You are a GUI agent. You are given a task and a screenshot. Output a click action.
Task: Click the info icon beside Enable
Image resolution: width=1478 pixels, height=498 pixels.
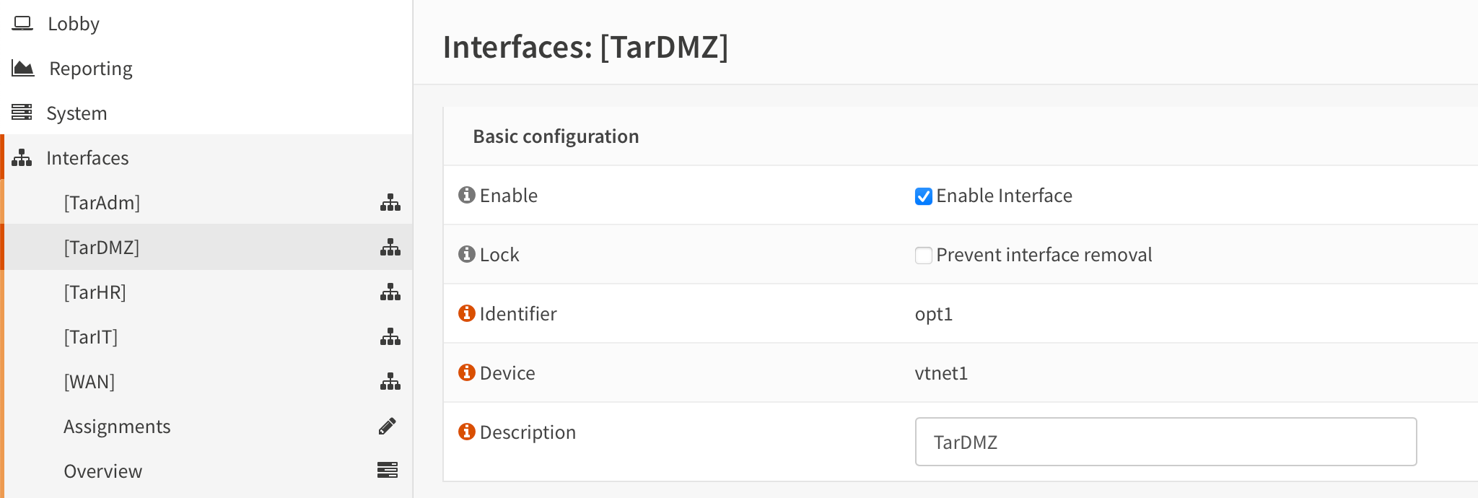[467, 195]
